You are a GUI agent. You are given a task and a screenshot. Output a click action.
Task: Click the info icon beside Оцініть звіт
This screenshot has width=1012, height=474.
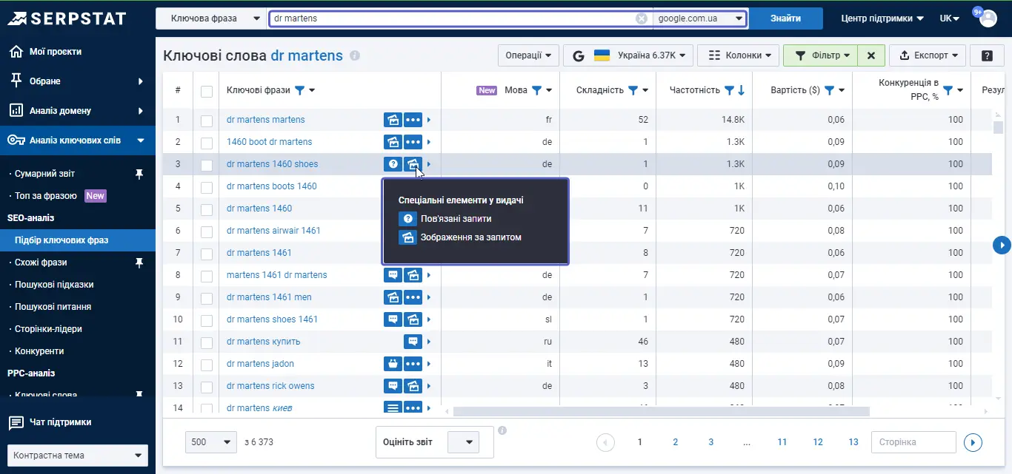point(502,430)
